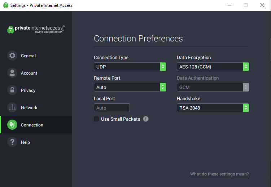Screen dimensions: 271x187
Task: Click the disabled Data Authentication GCM dropdown
Action: [x=213, y=87]
